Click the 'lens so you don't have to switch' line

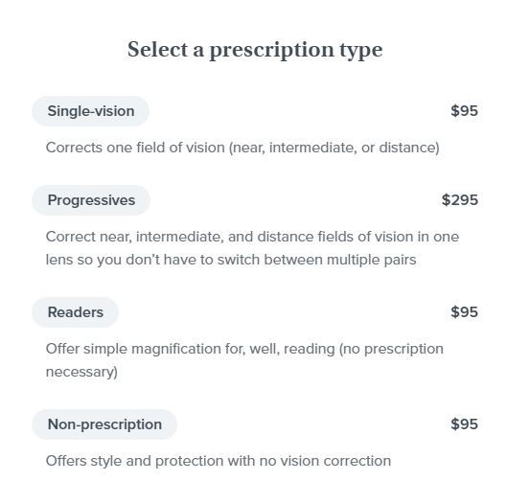[x=231, y=260]
